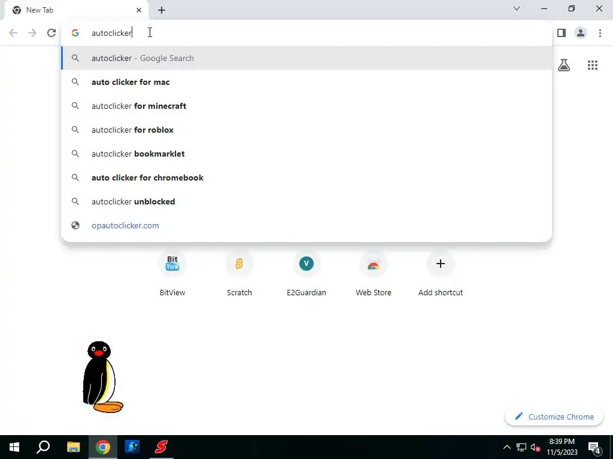The width and height of the screenshot is (613, 459).
Task: Select 'autoclicker - Google Search' suggestion
Action: tap(306, 58)
